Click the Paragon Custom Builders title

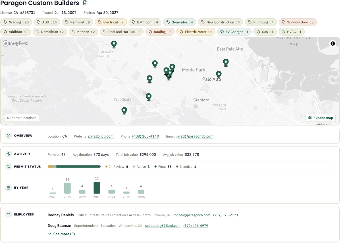pyautogui.click(x=40, y=3)
